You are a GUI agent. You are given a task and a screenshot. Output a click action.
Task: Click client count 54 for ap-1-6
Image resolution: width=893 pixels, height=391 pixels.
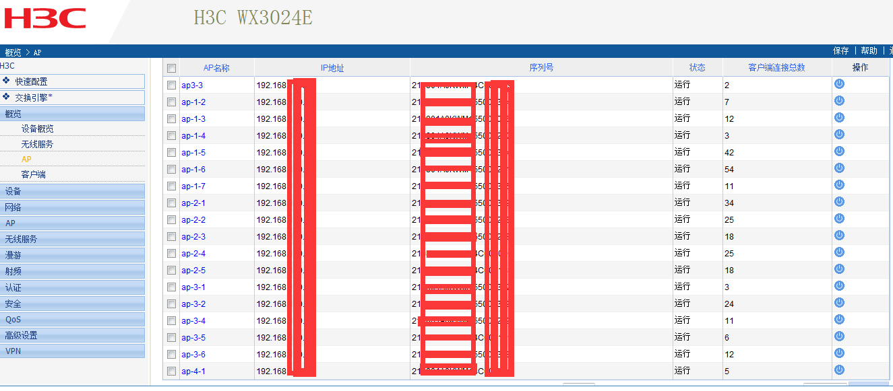tap(729, 170)
